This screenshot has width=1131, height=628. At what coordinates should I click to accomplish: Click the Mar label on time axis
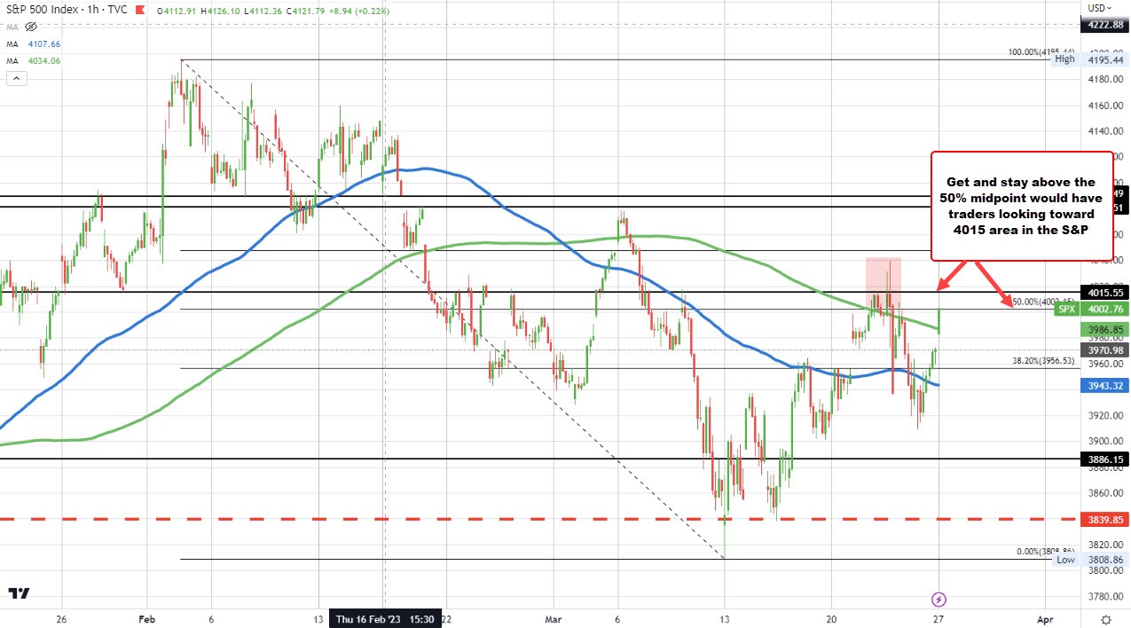click(555, 619)
